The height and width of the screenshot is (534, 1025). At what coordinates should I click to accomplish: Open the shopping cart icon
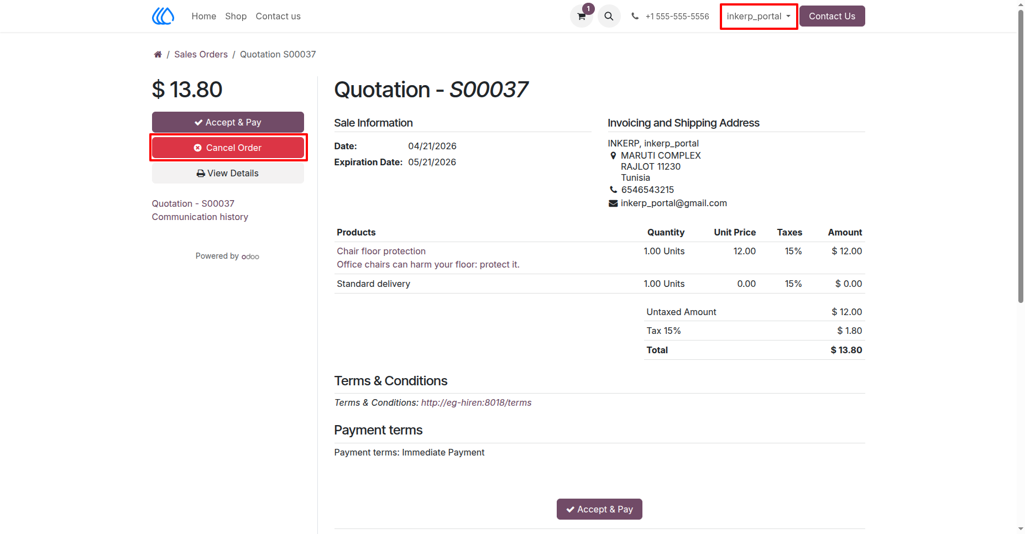(x=582, y=16)
